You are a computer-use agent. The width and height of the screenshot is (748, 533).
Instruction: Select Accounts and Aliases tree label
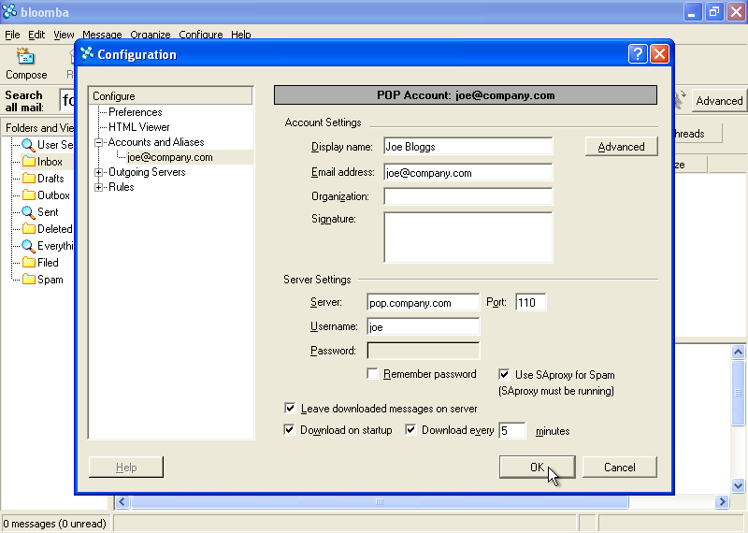tap(156, 142)
